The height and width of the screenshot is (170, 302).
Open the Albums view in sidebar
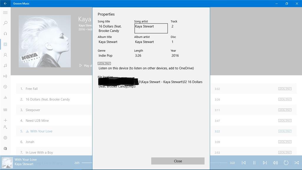5,44
